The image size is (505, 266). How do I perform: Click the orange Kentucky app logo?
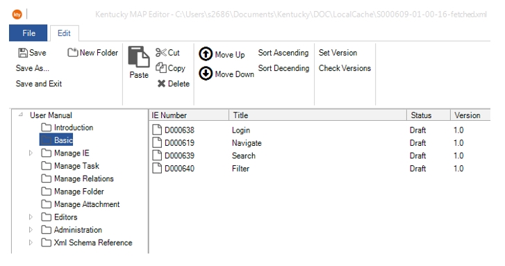point(17,15)
